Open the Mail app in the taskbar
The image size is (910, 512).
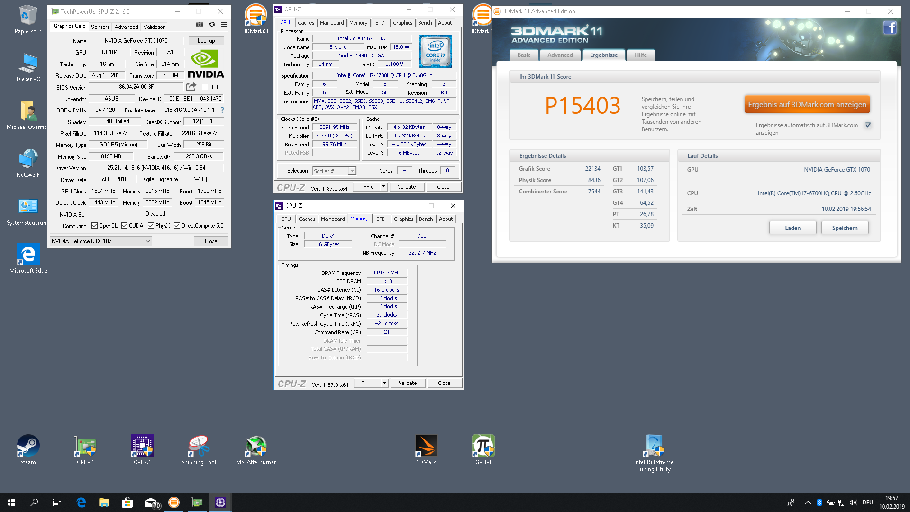(151, 503)
